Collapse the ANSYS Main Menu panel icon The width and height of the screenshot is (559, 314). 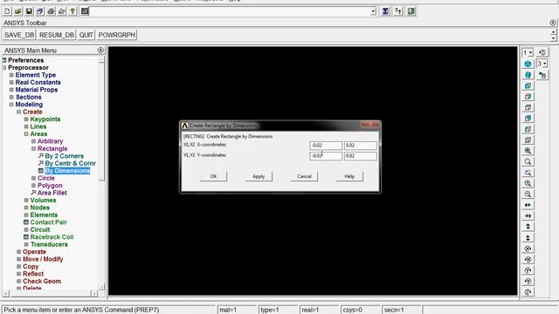tap(100, 51)
